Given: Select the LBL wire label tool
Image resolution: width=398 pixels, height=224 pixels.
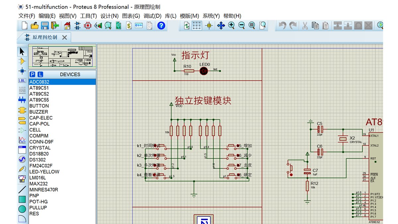Looking at the screenshot, I should click(x=22, y=80).
